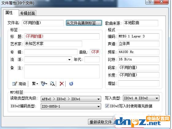
Task: Click the 年代 year input field
Action: 92,59
